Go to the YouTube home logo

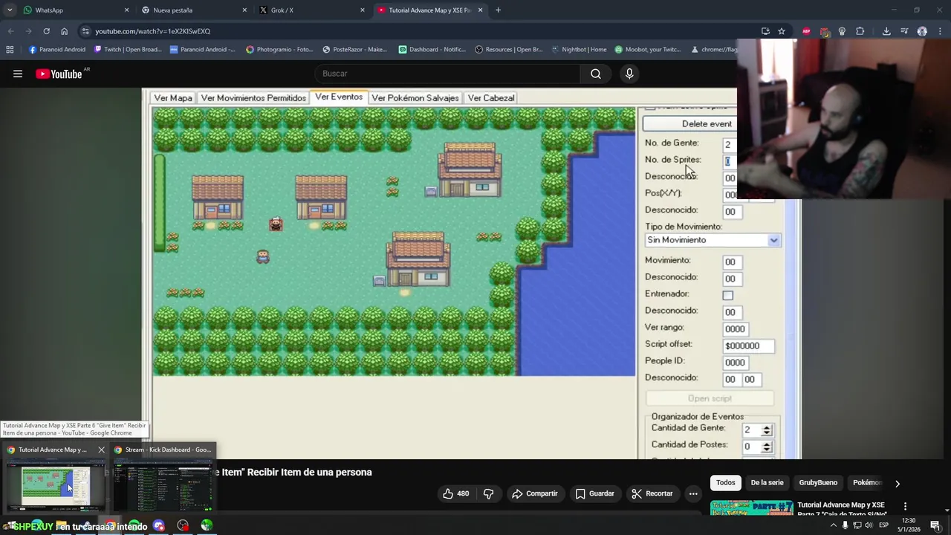coord(59,74)
